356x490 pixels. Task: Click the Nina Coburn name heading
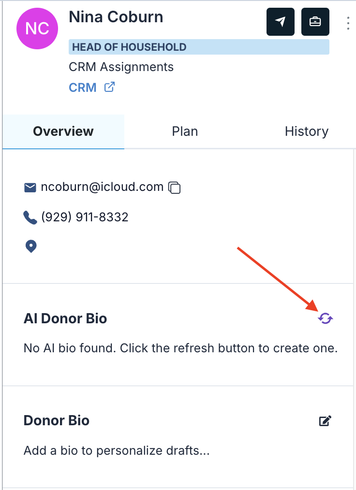click(x=116, y=17)
